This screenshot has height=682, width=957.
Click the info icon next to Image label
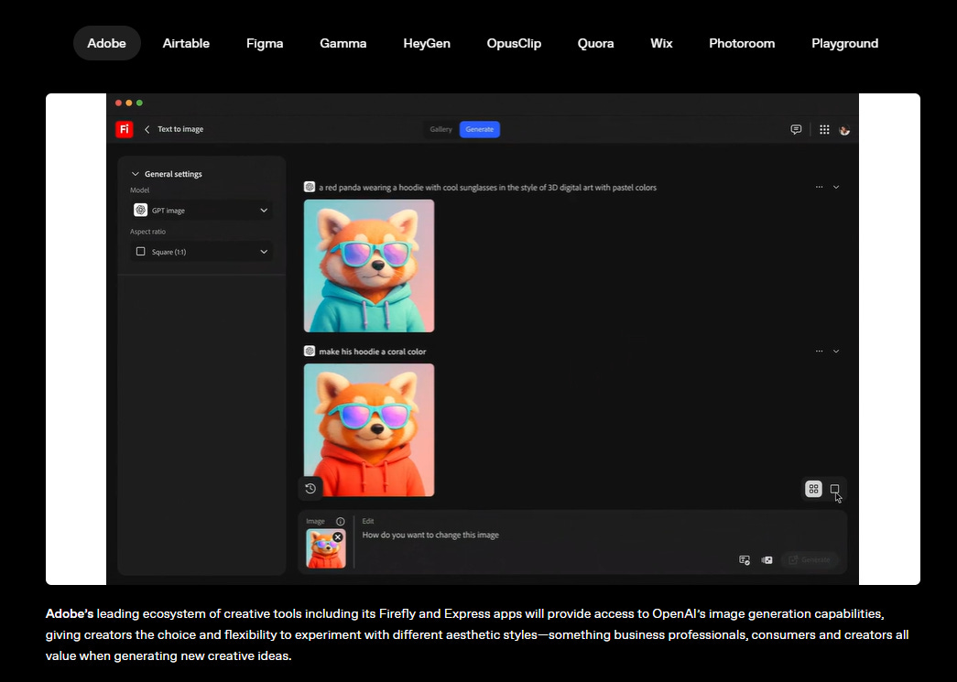[341, 522]
